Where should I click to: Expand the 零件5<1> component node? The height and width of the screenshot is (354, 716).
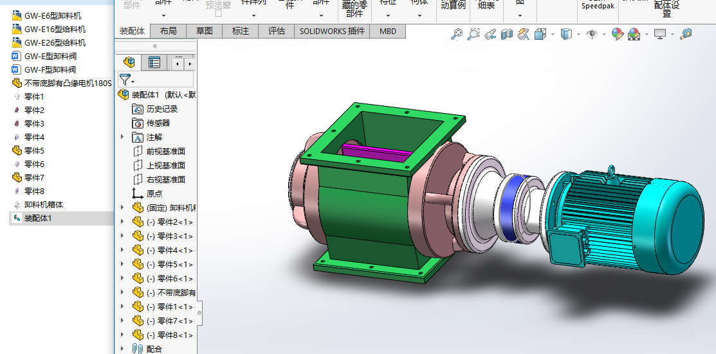click(122, 264)
